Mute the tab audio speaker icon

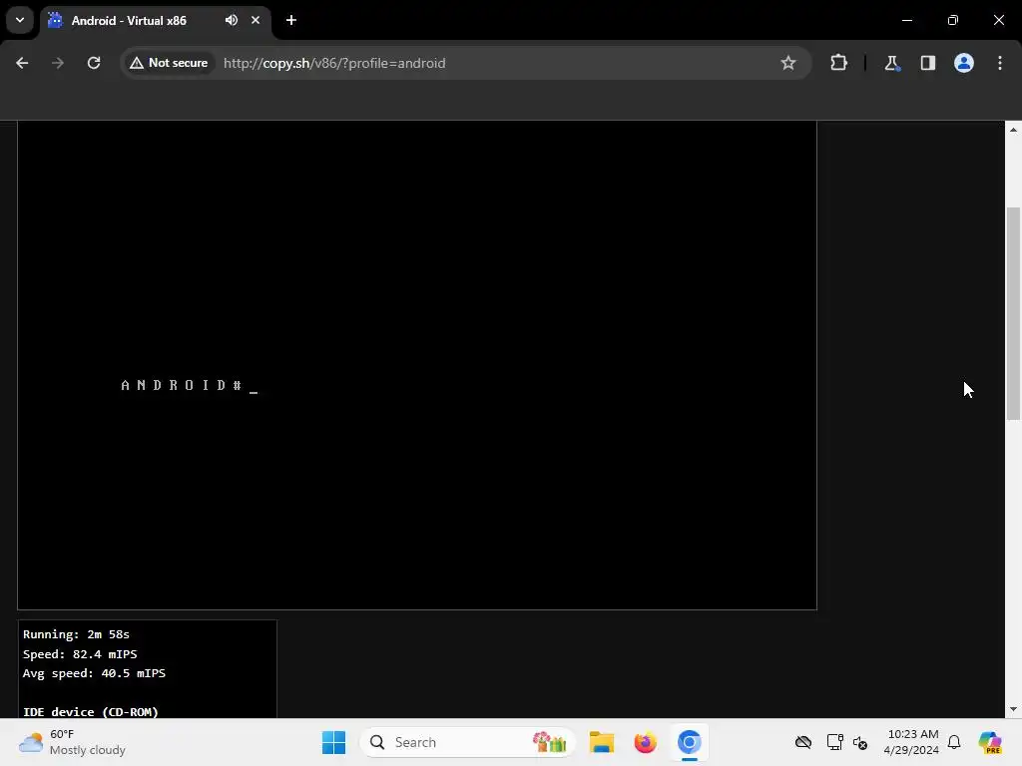point(232,20)
